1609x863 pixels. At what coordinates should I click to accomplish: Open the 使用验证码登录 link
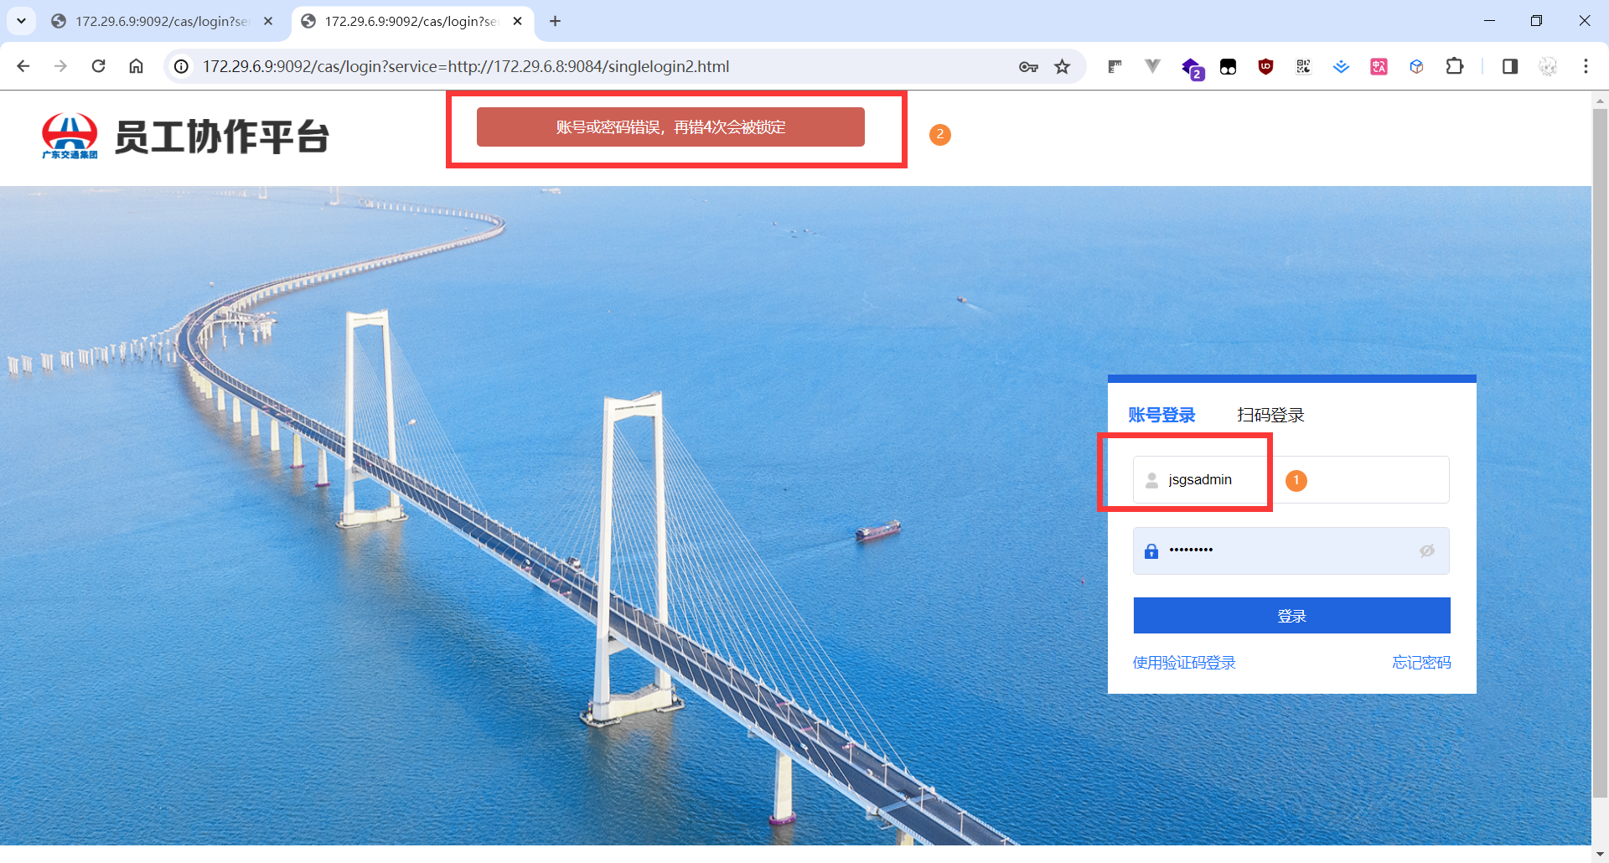coord(1184,663)
